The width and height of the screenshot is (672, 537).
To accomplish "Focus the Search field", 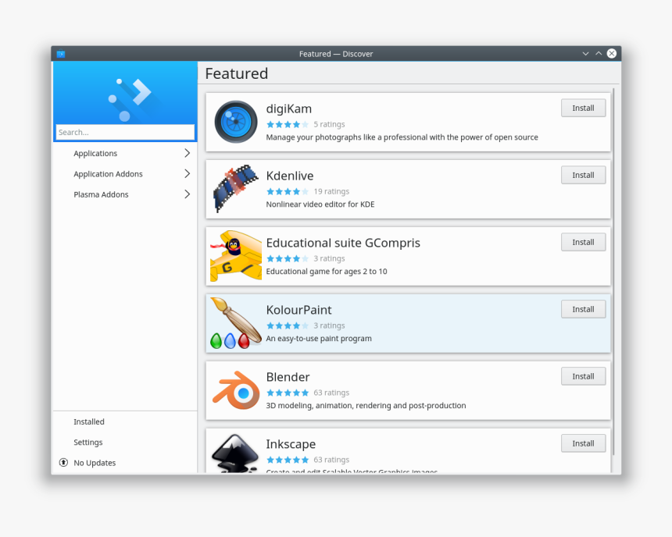I will coord(125,133).
